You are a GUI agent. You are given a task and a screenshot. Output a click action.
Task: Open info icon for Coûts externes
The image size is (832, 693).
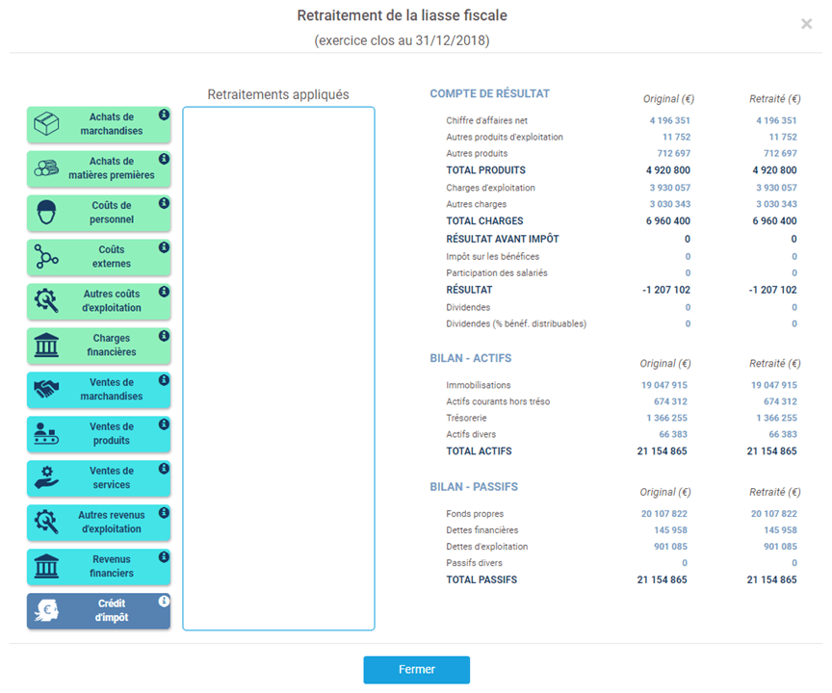(164, 247)
